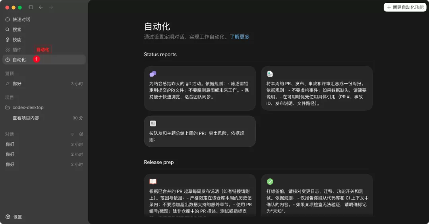Open the last 你好 conversation in the list
The height and width of the screenshot is (224, 429).
[44, 165]
